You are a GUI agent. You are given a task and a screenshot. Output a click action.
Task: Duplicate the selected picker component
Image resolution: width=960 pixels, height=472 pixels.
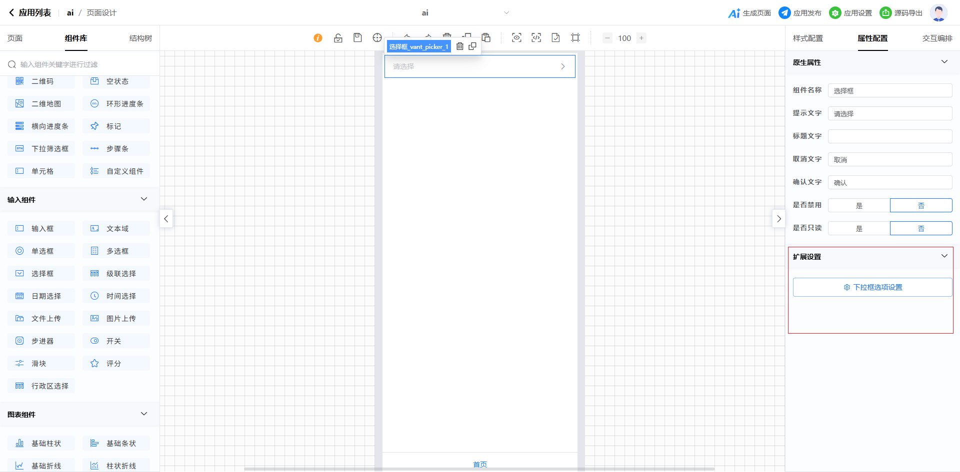472,46
